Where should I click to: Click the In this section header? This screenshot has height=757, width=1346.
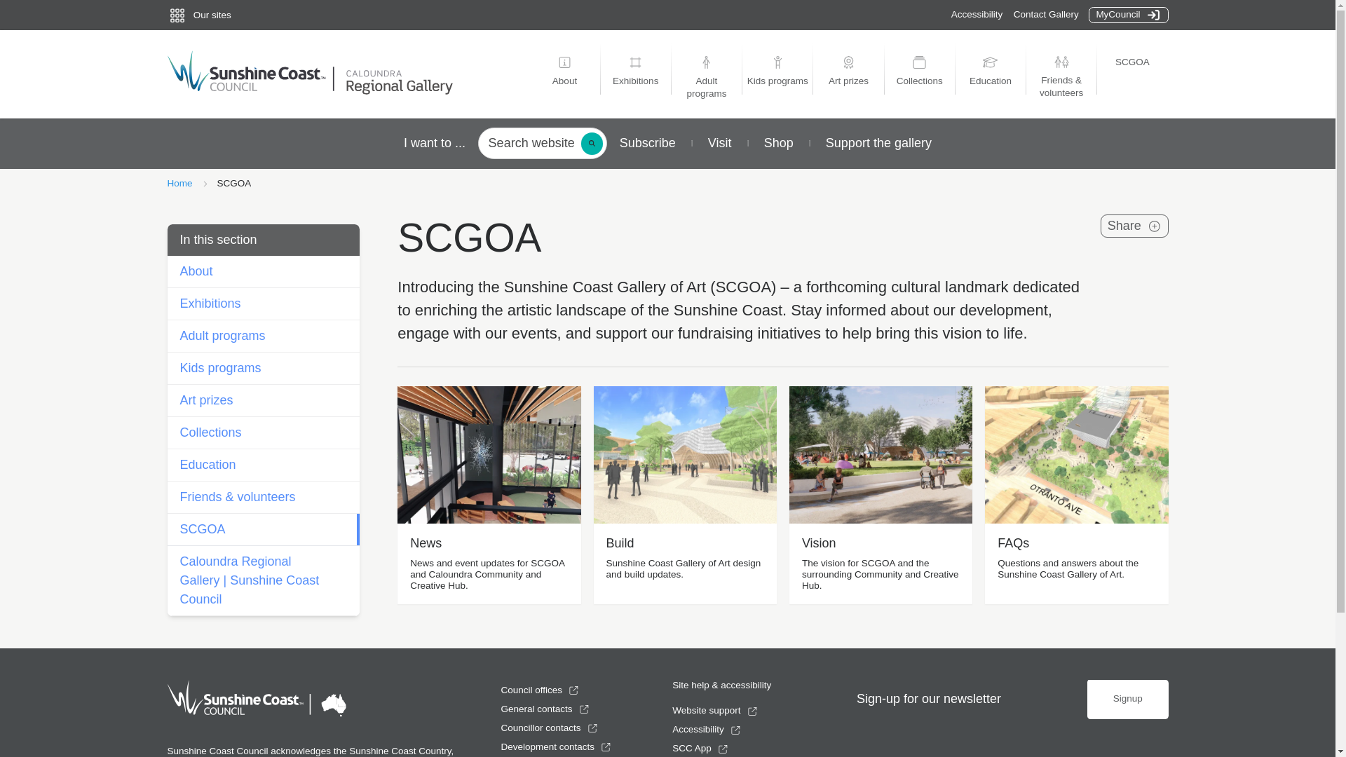coord(263,240)
